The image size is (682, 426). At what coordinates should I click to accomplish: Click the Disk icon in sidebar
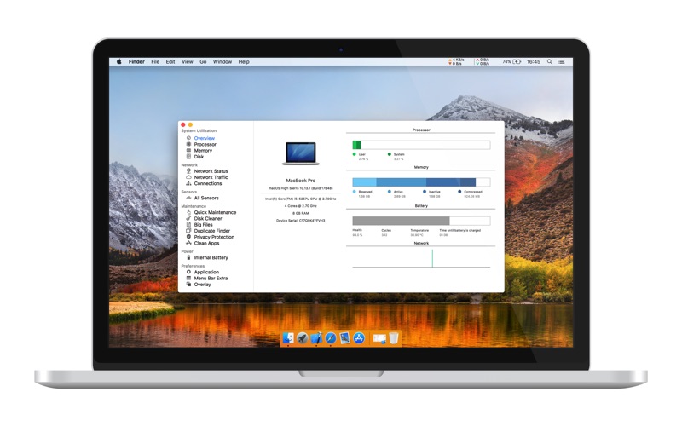pos(188,157)
